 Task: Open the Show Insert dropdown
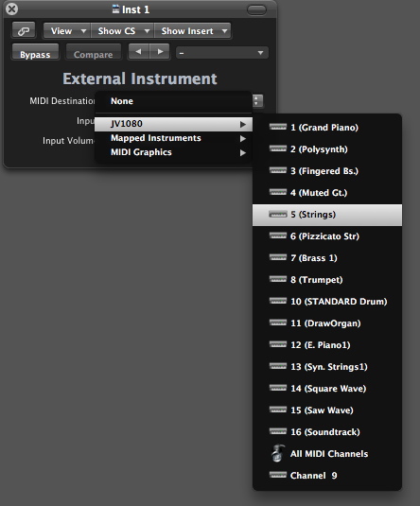click(x=193, y=31)
